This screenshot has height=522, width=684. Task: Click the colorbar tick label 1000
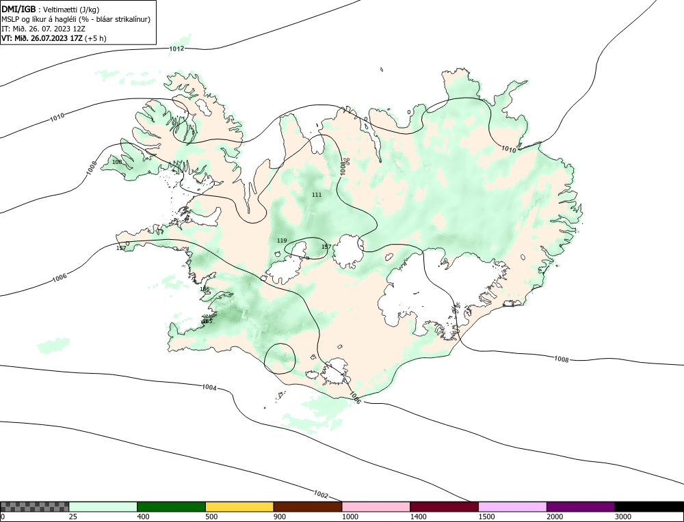[x=350, y=517]
